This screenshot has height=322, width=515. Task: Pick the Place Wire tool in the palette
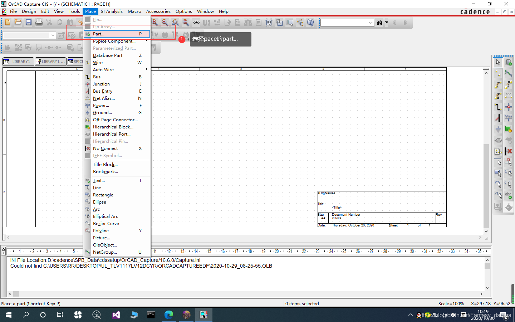point(498,74)
